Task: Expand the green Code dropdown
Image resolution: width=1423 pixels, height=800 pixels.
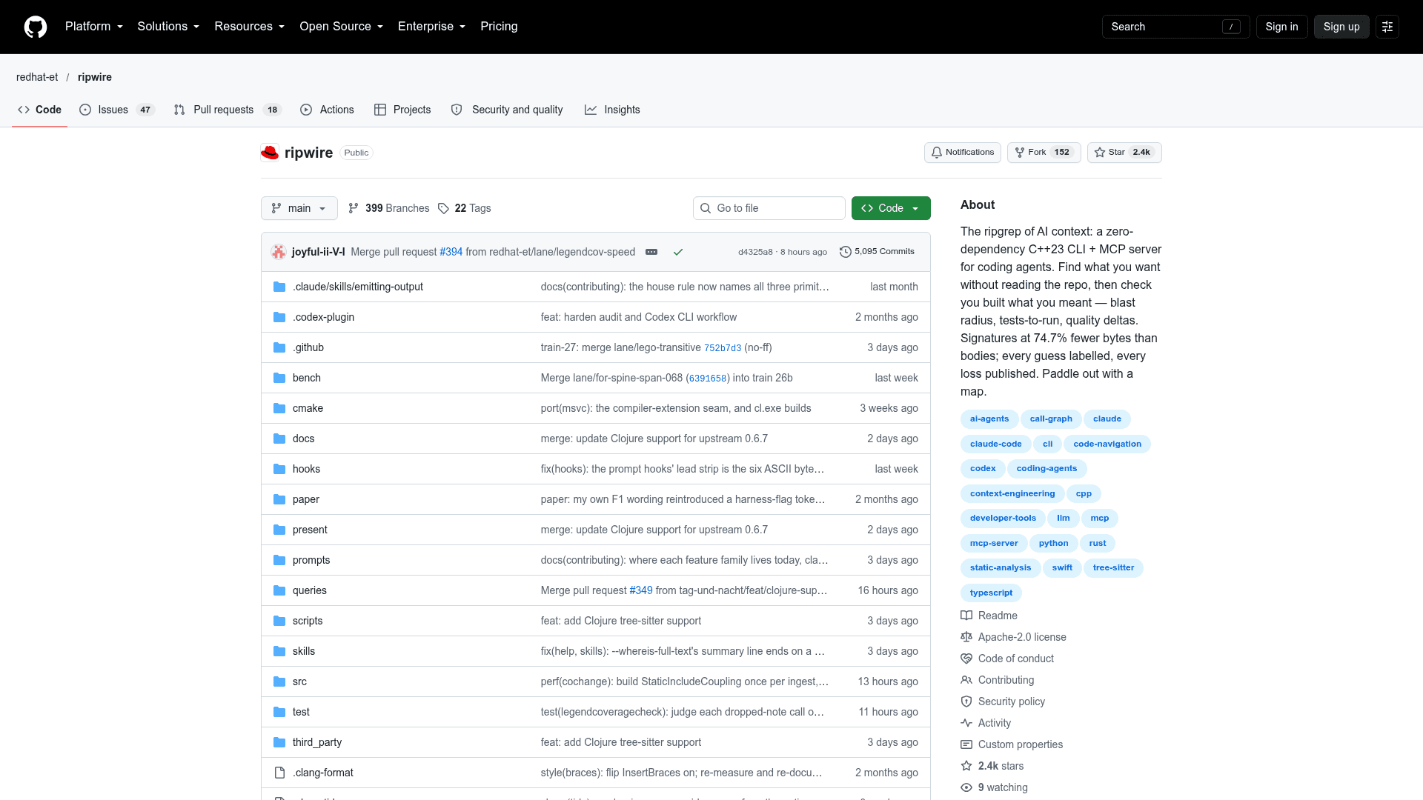Action: [891, 208]
